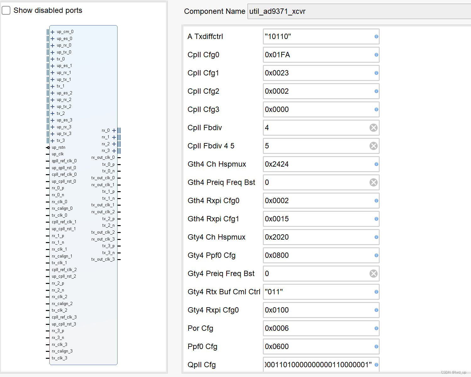Open info icon for Gth4 Rxpi Cfg0

click(x=376, y=201)
